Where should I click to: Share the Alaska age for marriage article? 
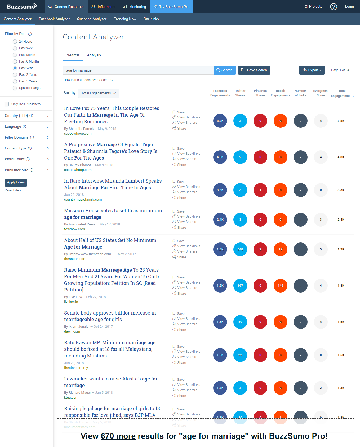179,396
